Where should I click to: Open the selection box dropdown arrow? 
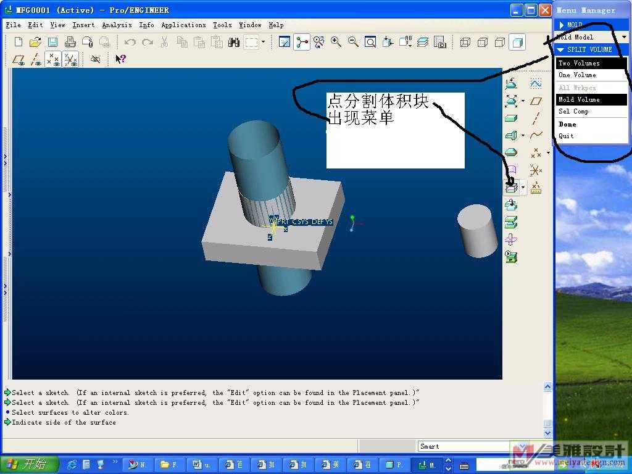pyautogui.click(x=263, y=42)
